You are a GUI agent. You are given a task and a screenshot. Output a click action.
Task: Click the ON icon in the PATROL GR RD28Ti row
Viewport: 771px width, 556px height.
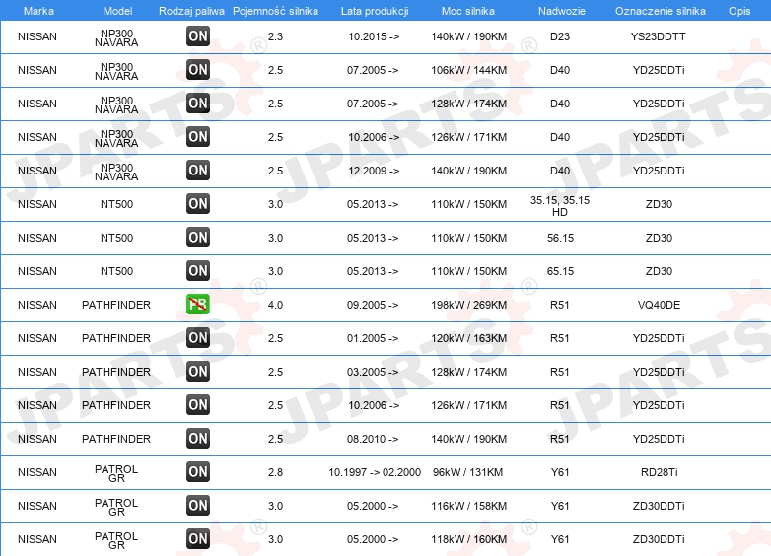(198, 472)
